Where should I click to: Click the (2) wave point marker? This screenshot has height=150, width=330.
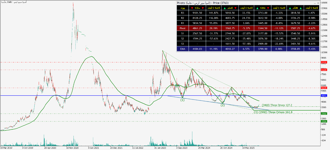point(222,105)
